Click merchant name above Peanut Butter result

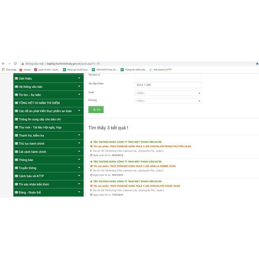tap(127, 142)
